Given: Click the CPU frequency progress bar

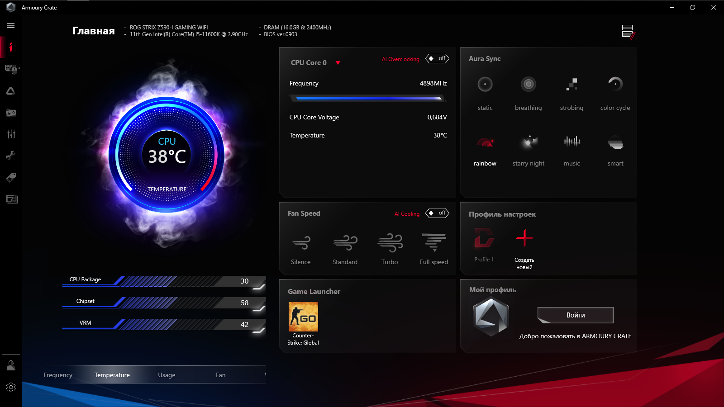Looking at the screenshot, I should [367, 97].
